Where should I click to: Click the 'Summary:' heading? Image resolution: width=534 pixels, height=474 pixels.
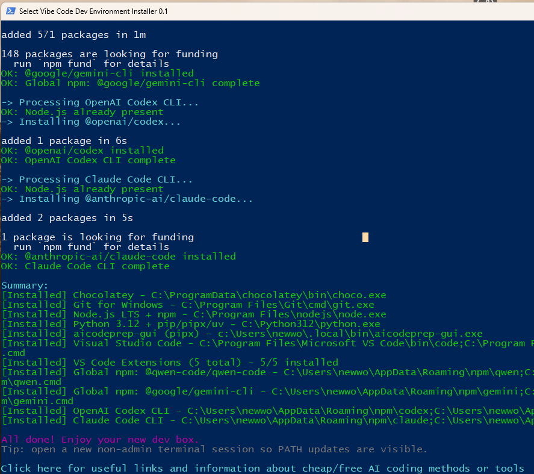click(x=25, y=285)
